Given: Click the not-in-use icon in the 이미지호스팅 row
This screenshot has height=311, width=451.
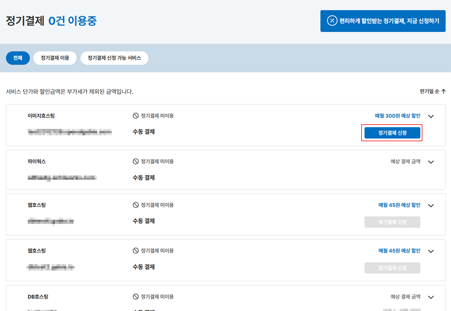Looking at the screenshot, I should pos(136,116).
